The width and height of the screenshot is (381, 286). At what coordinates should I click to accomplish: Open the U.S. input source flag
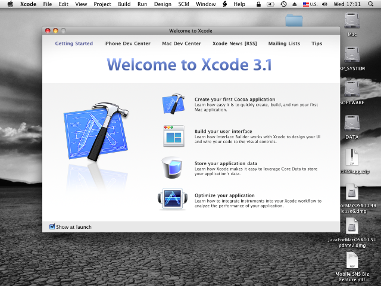click(310, 4)
